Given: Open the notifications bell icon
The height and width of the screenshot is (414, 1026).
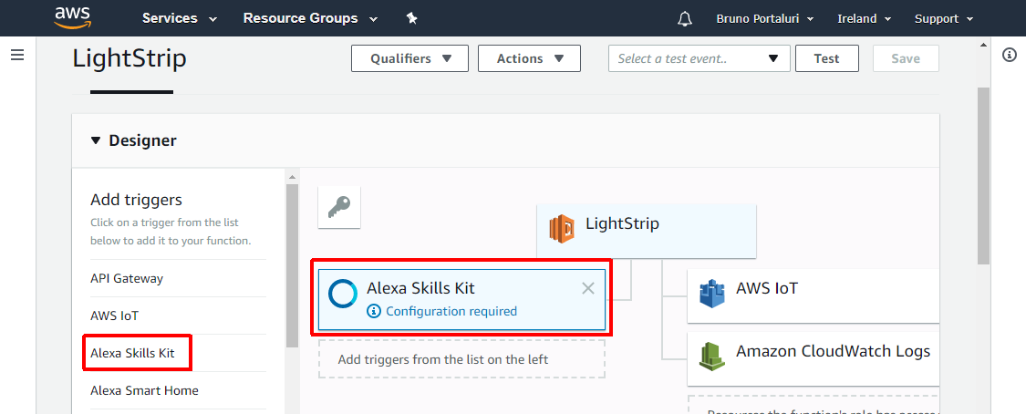Looking at the screenshot, I should tap(685, 19).
